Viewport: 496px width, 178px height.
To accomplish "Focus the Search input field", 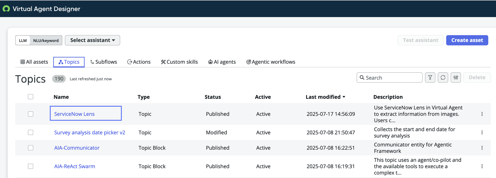I will 390,78.
